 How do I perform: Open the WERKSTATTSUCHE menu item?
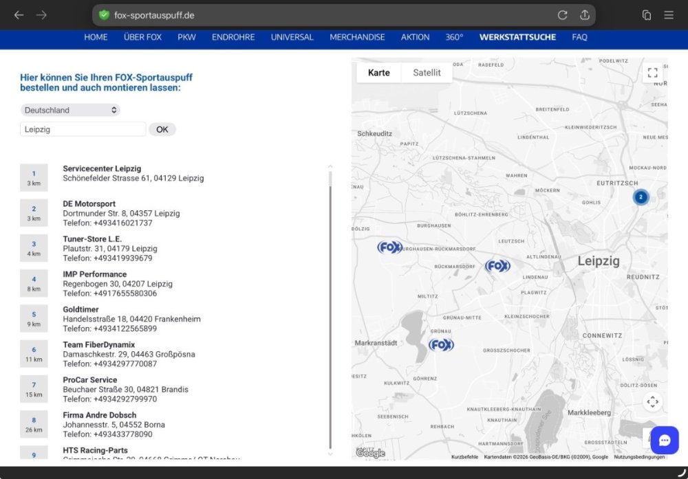point(517,37)
